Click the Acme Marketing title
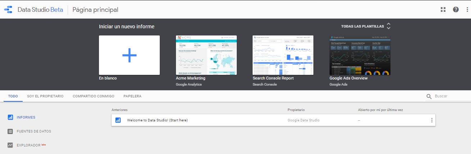Viewport: 471px width, 154px height. [190, 78]
